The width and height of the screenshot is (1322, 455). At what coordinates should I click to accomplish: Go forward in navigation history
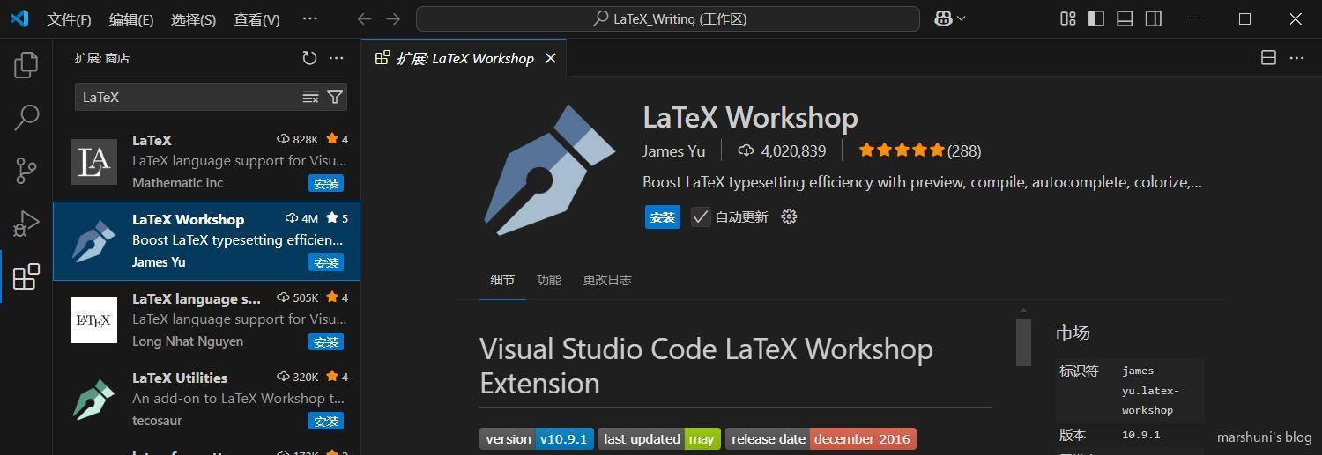[393, 18]
